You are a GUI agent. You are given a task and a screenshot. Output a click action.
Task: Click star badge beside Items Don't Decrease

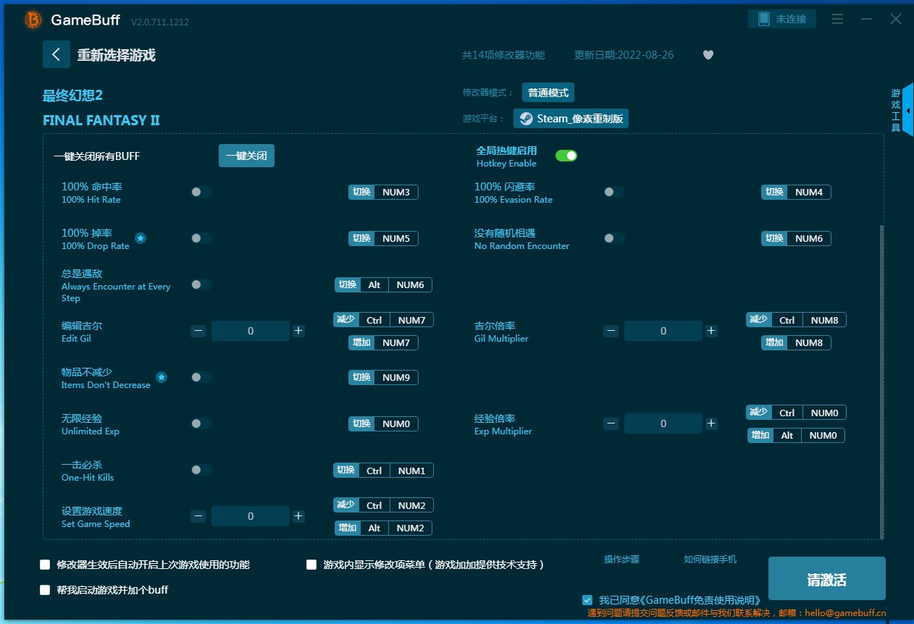[x=162, y=377]
